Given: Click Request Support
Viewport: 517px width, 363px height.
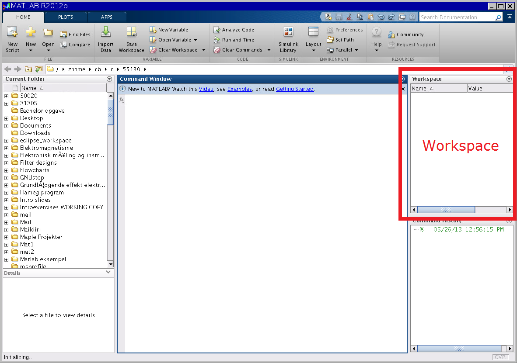Looking at the screenshot, I should 412,45.
